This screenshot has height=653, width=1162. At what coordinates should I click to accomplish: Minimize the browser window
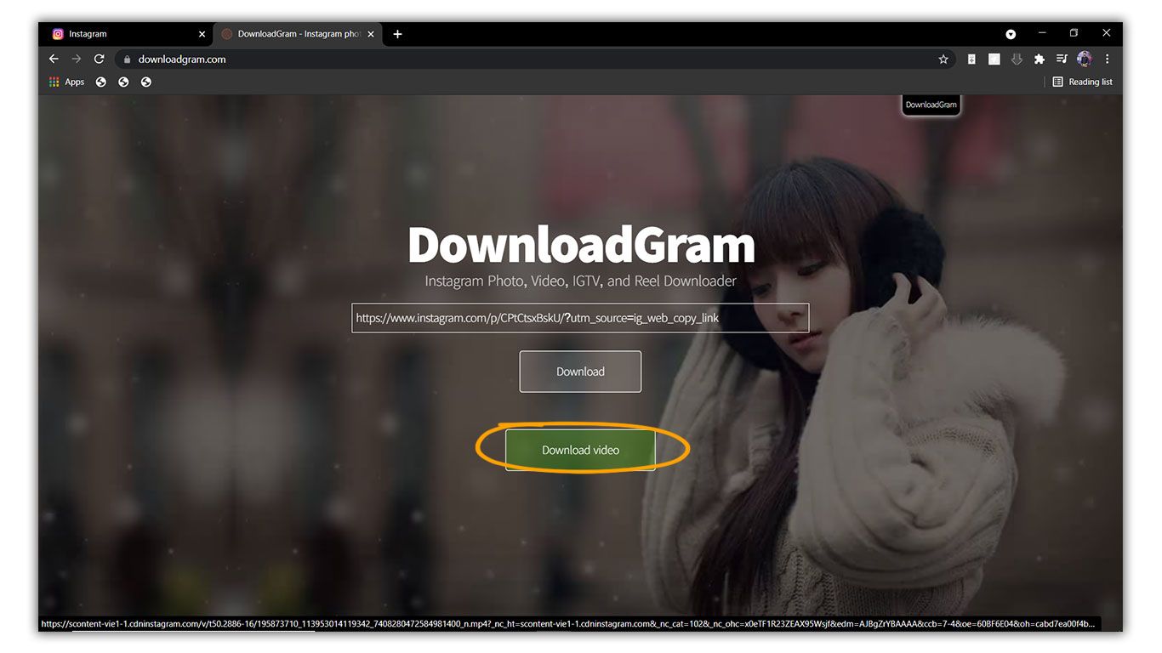click(1042, 33)
